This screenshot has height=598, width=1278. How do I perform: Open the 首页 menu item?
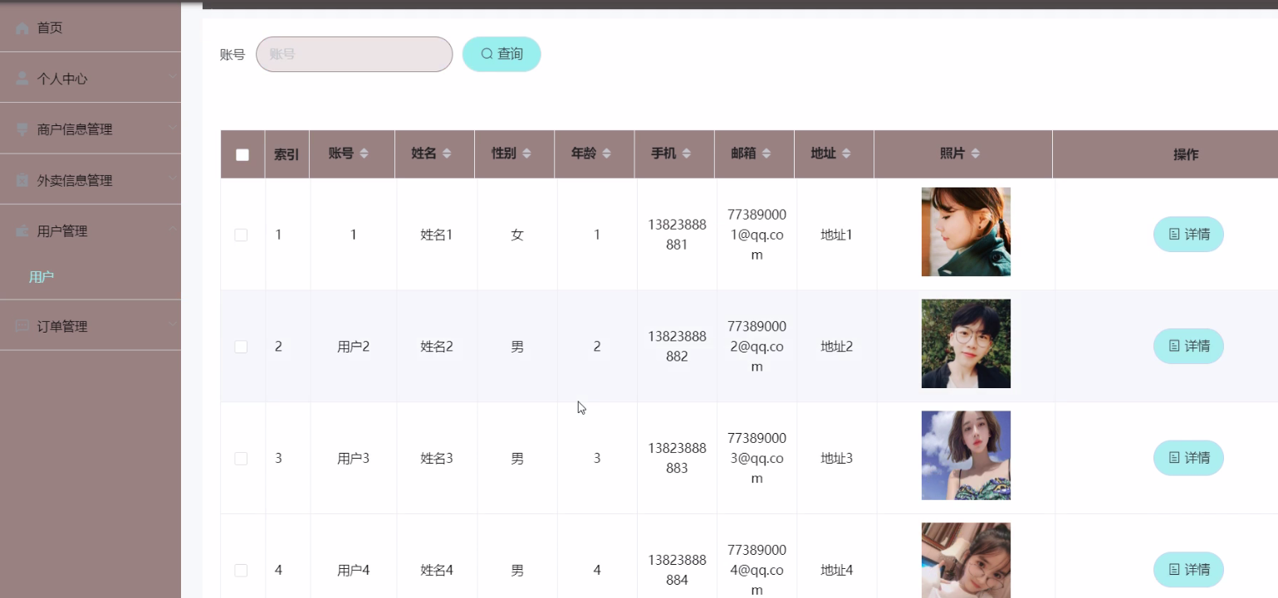click(91, 28)
